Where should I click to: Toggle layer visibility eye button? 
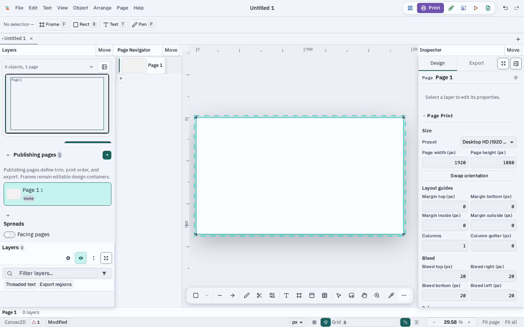[81, 258]
